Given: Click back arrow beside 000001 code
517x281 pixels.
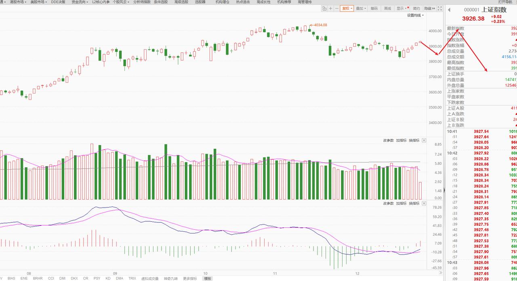Looking at the screenshot, I should (449, 10).
